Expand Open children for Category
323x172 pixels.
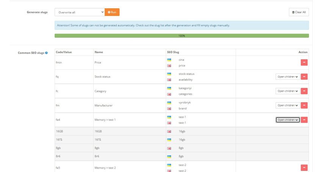click(288, 91)
